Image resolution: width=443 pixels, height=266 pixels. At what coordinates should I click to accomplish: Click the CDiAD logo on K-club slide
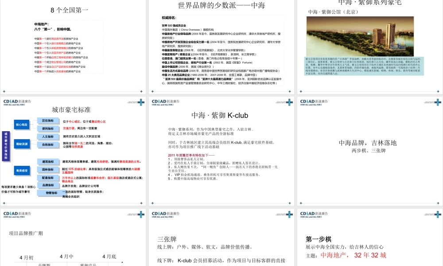(x=166, y=102)
